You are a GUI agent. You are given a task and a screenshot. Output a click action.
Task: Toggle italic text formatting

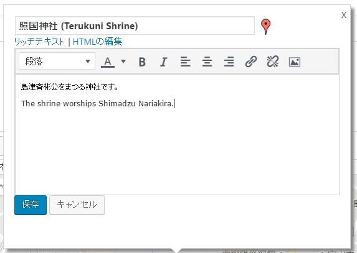point(163,62)
